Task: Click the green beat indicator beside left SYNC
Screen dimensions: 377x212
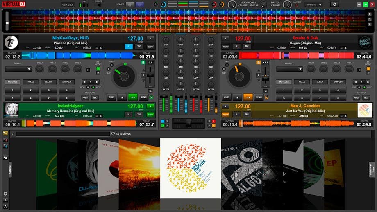Action: [151, 97]
